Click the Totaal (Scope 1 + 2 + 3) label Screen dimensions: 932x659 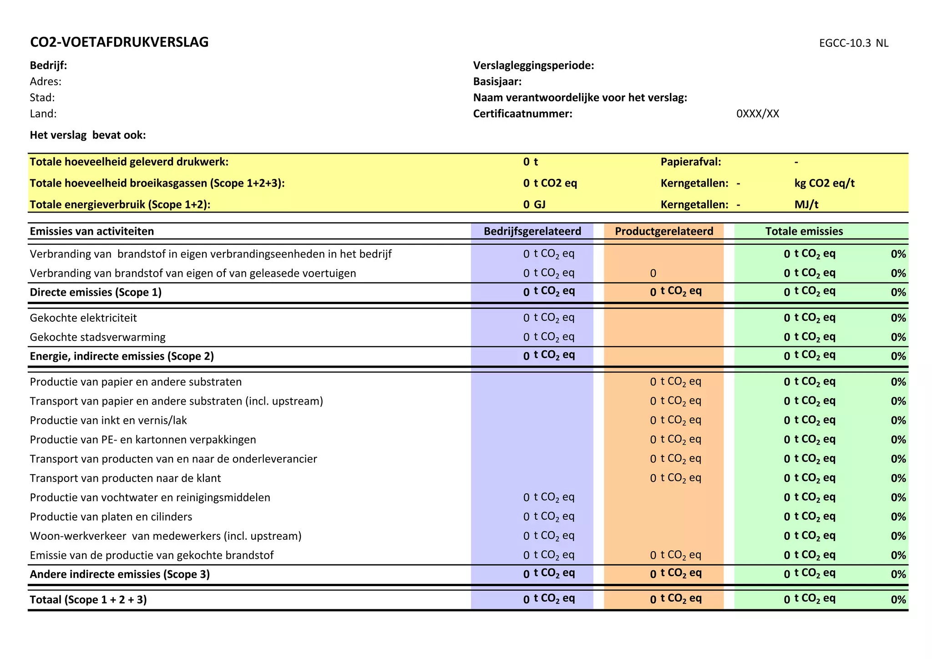pyautogui.click(x=88, y=600)
